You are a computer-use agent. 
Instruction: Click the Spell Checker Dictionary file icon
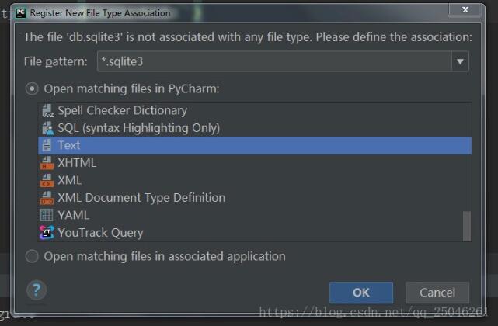[x=47, y=110]
